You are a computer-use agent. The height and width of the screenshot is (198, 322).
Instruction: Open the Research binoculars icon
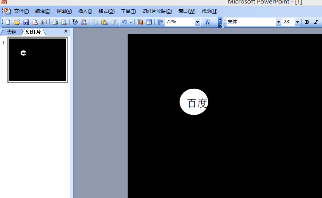(84, 22)
